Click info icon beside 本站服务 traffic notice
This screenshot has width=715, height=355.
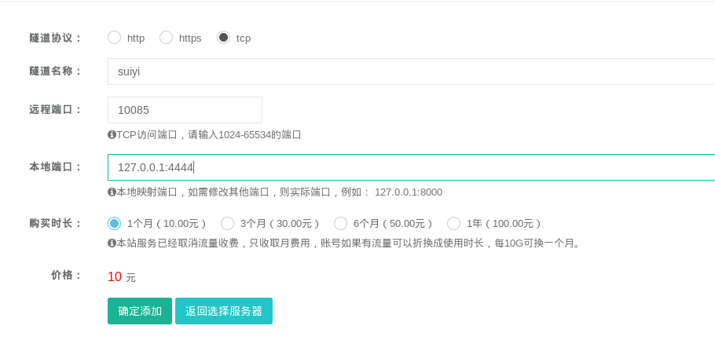click(x=112, y=243)
